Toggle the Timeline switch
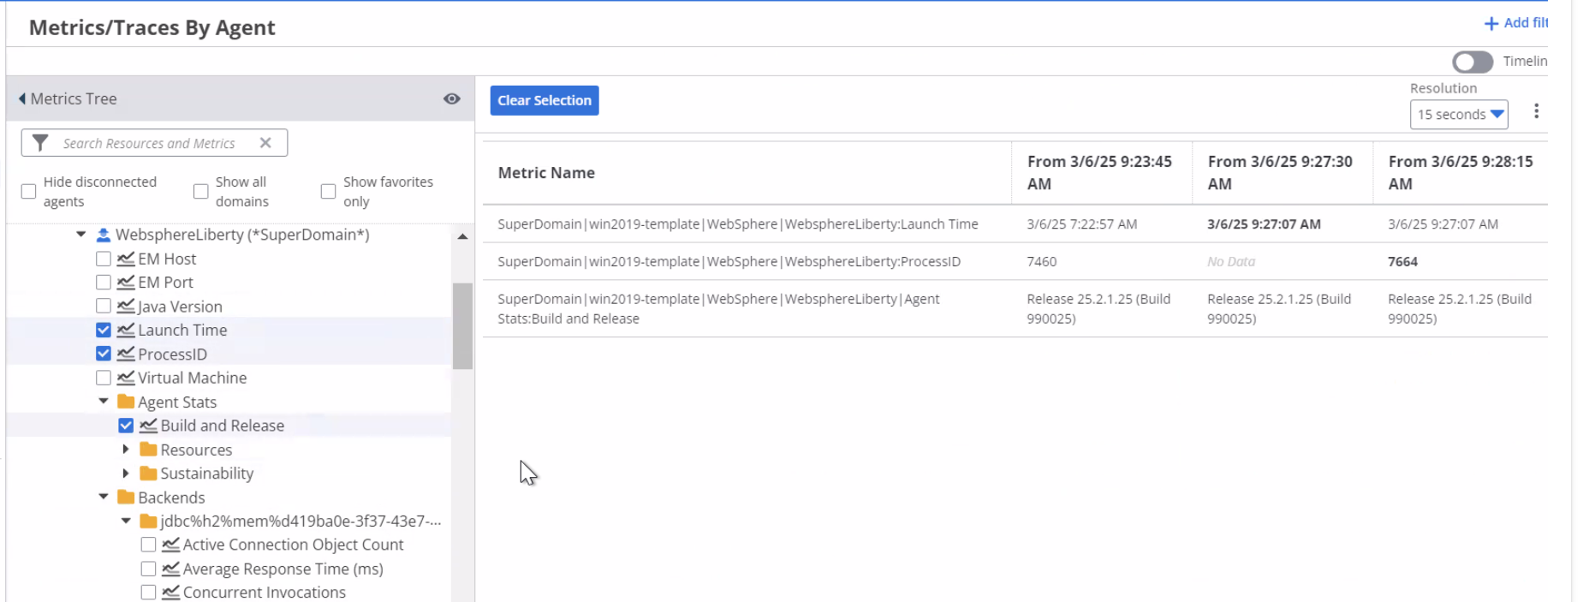1589x602 pixels. tap(1472, 62)
